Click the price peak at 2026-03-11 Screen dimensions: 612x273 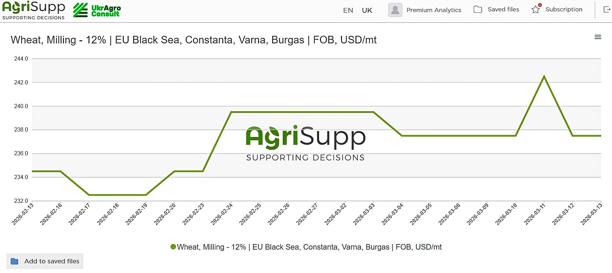[544, 76]
